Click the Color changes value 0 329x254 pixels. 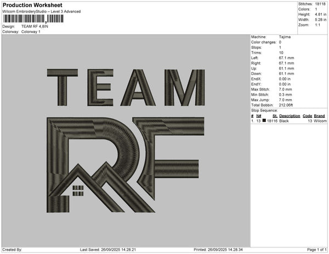(x=280, y=42)
